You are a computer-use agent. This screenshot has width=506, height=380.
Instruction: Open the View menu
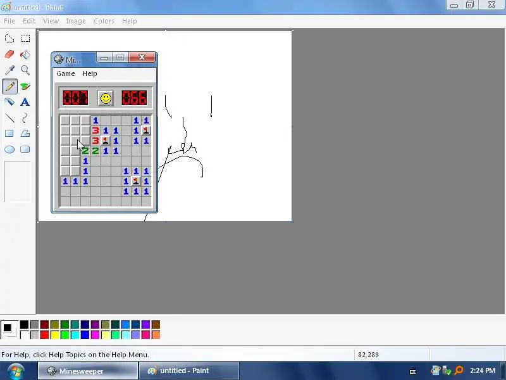51,21
